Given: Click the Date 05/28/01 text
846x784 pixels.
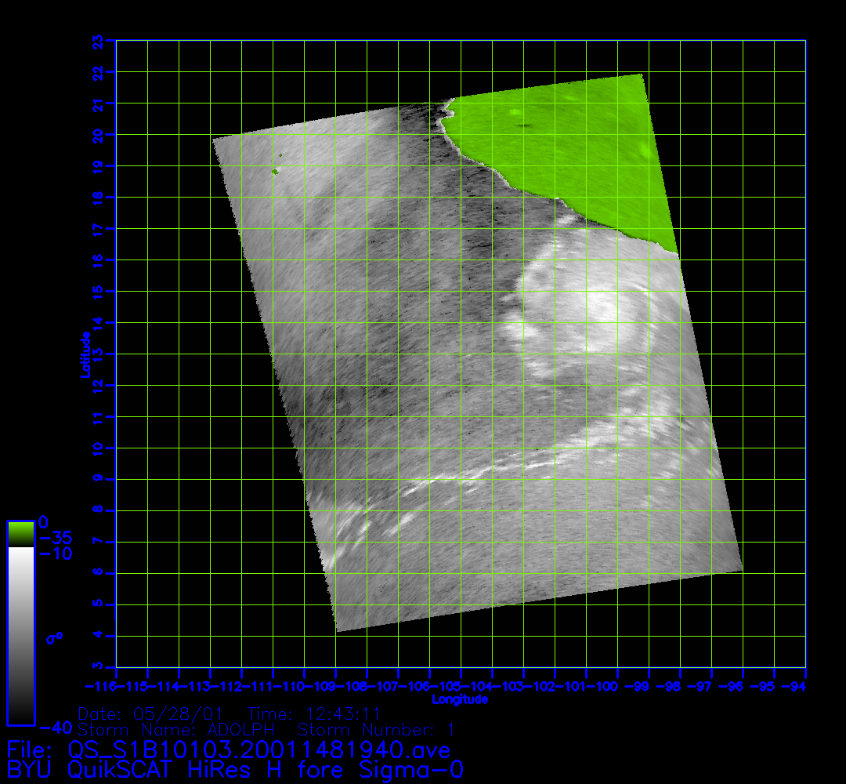Looking at the screenshot, I should pos(151,714).
